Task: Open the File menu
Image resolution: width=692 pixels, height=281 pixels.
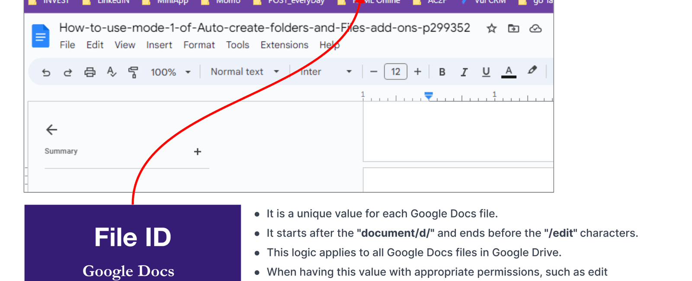Action: [67, 45]
